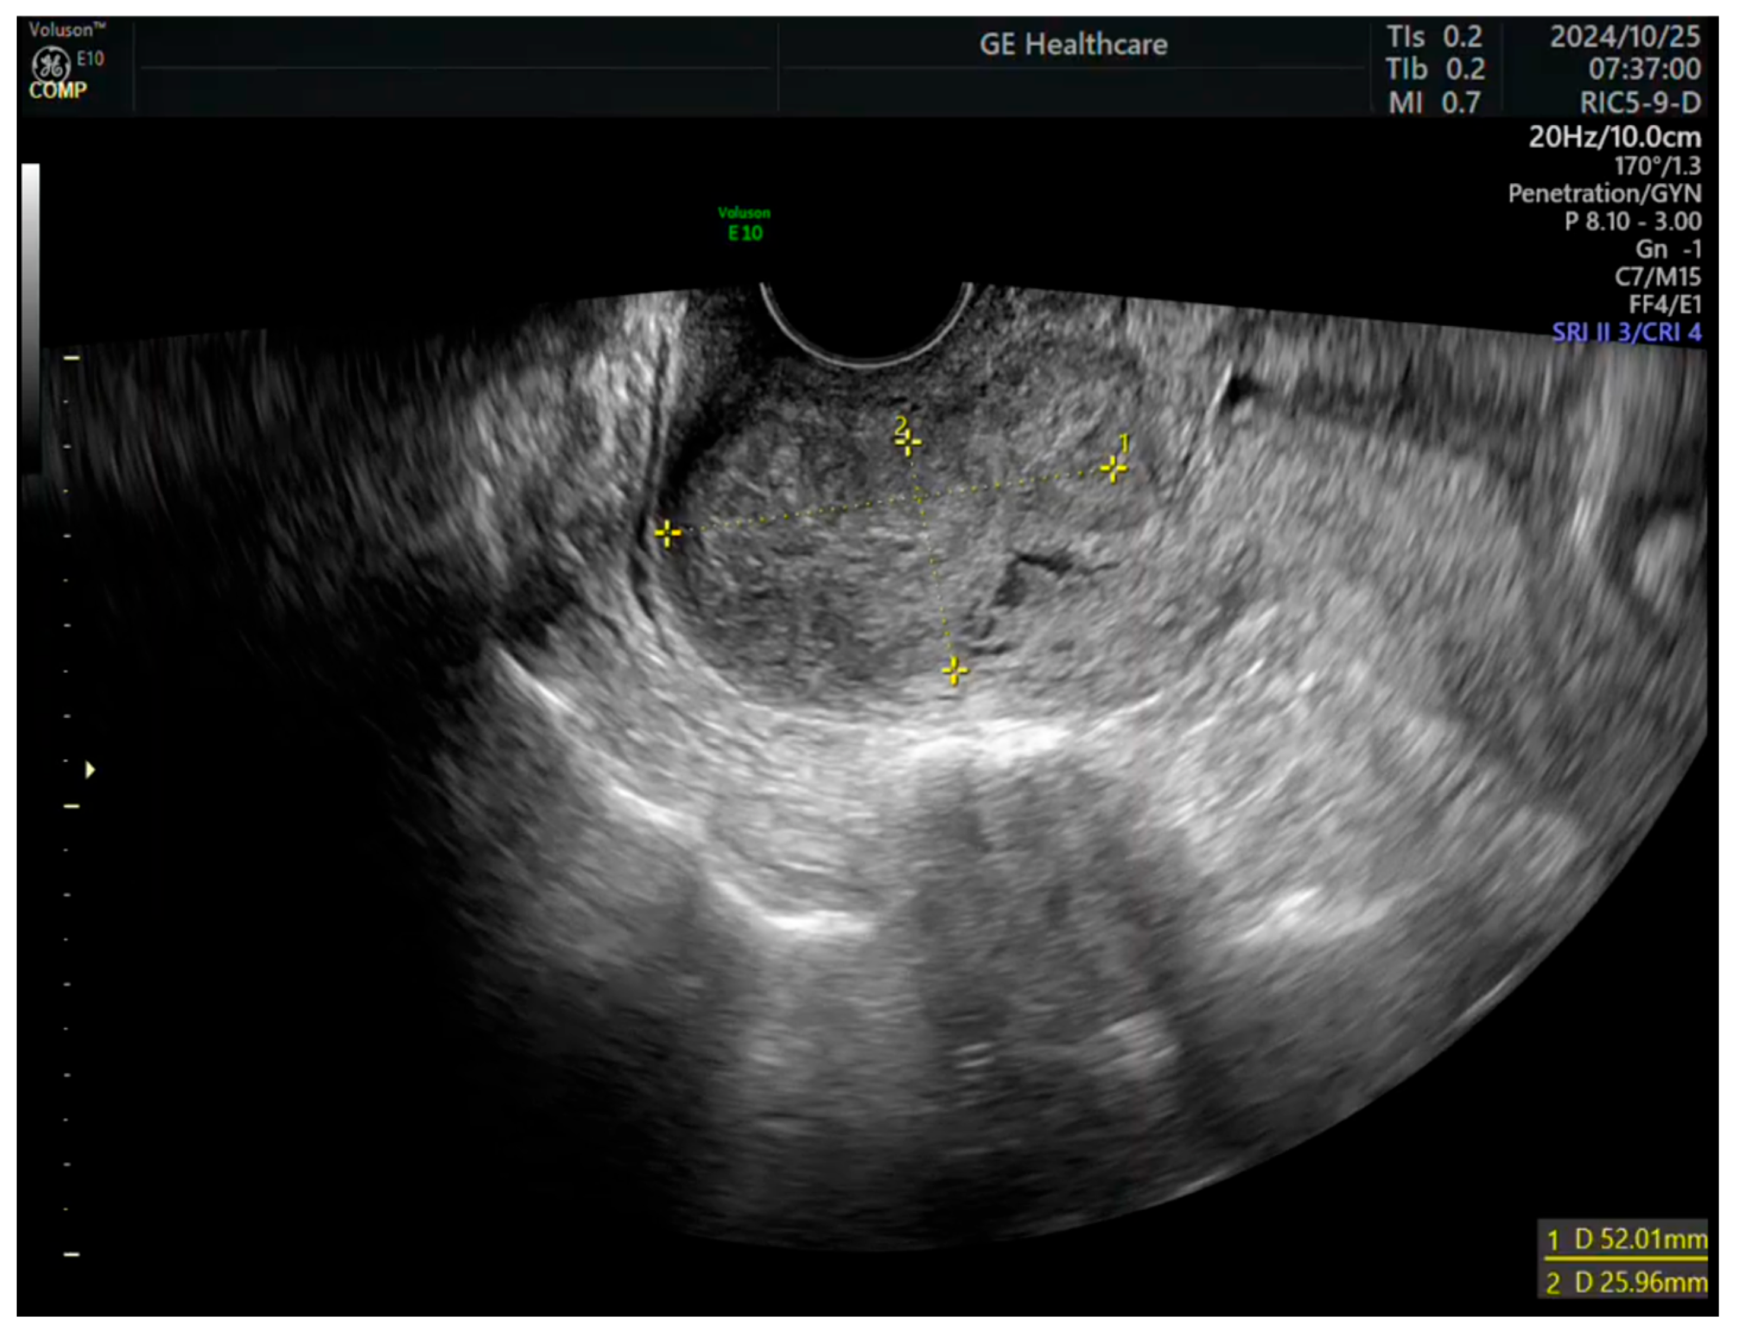
Task: Click the grayscale bar on the left
Action: pyautogui.click(x=30, y=317)
